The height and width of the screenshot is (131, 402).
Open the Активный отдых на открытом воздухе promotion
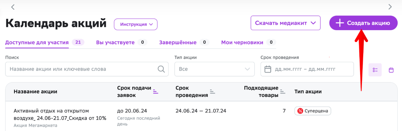(x=60, y=114)
